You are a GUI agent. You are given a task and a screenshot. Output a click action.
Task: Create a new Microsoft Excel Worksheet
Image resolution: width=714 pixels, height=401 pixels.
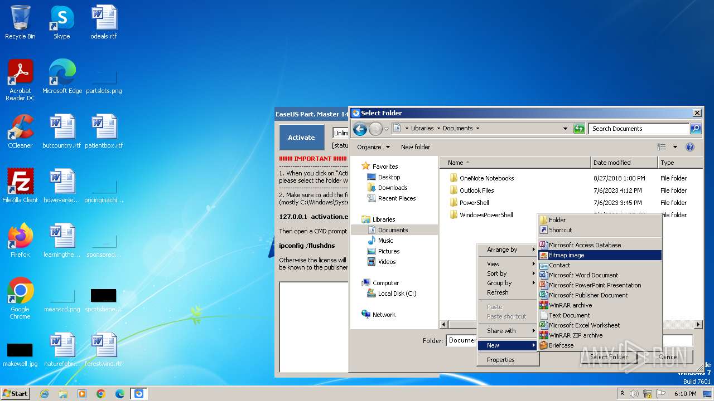[600, 325]
